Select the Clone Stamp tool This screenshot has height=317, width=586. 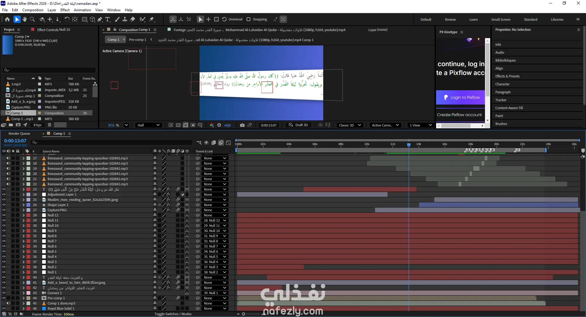click(x=125, y=19)
